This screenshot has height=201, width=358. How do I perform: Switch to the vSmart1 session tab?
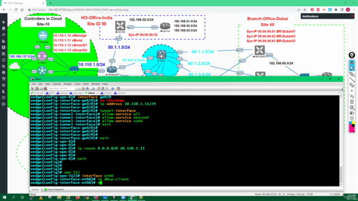106,93
